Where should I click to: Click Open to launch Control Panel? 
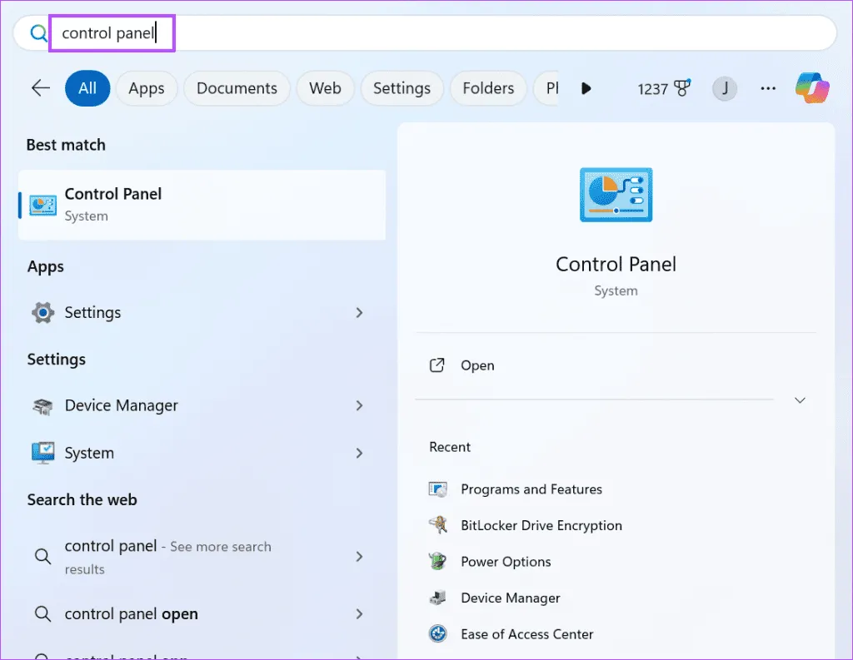pos(477,365)
